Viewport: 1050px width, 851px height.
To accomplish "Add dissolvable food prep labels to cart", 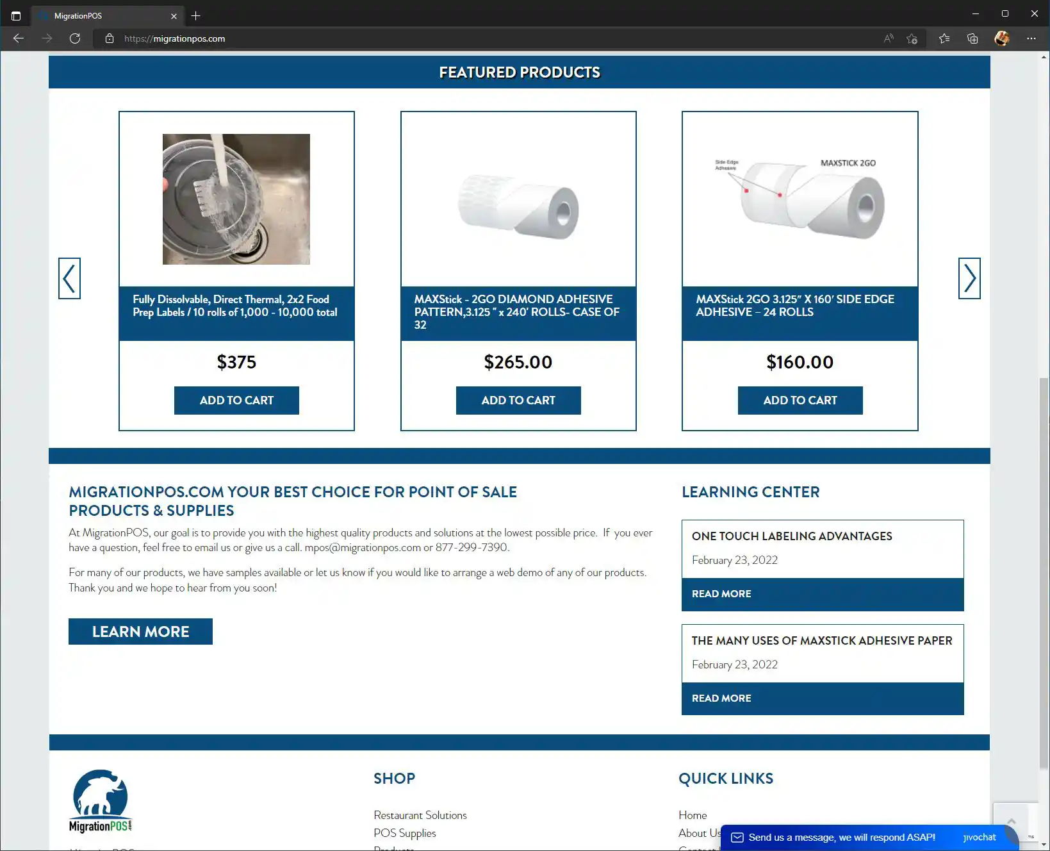I will (236, 401).
